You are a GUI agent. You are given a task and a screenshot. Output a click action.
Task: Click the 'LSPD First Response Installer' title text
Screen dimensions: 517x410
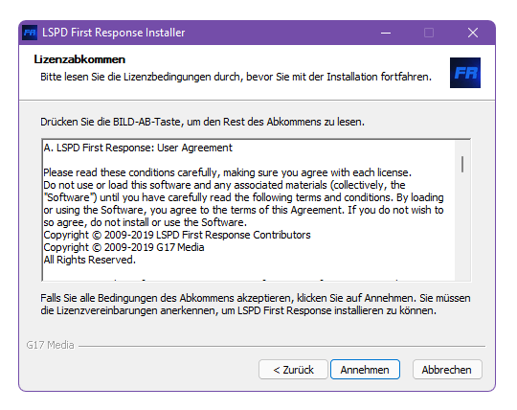pyautogui.click(x=113, y=33)
